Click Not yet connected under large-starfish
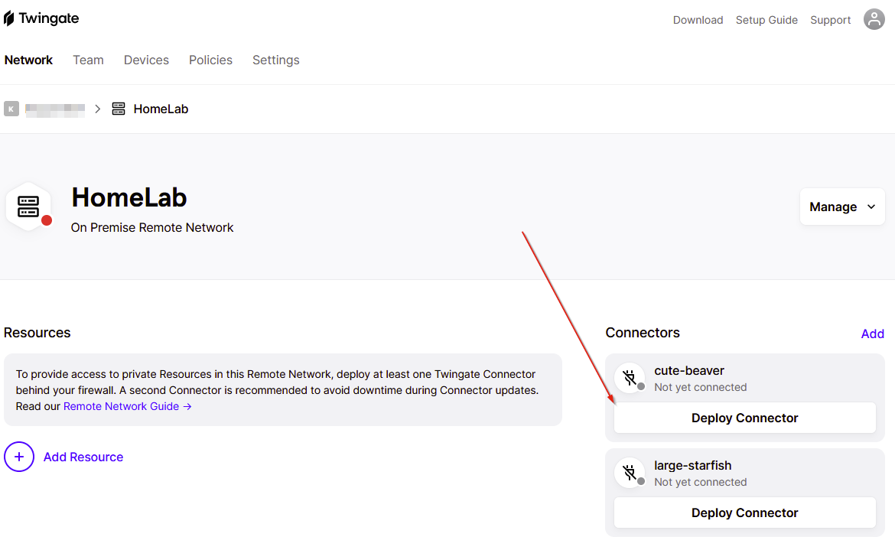This screenshot has width=895, height=550. coord(701,482)
